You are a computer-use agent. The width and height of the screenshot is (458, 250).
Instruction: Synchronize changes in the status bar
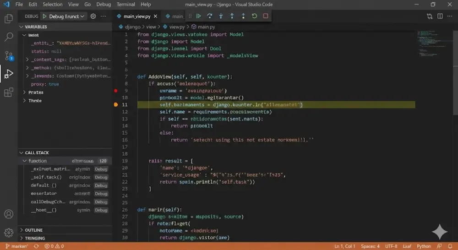[x=36, y=246]
